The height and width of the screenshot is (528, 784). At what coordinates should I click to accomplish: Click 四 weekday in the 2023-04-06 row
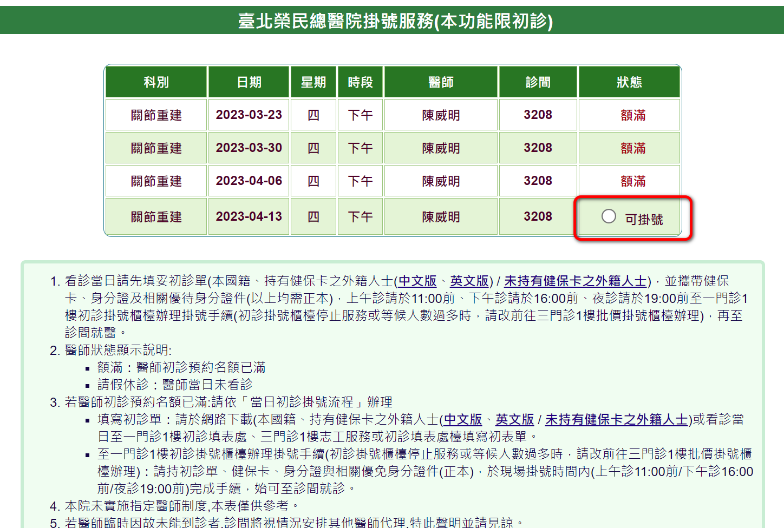313,181
